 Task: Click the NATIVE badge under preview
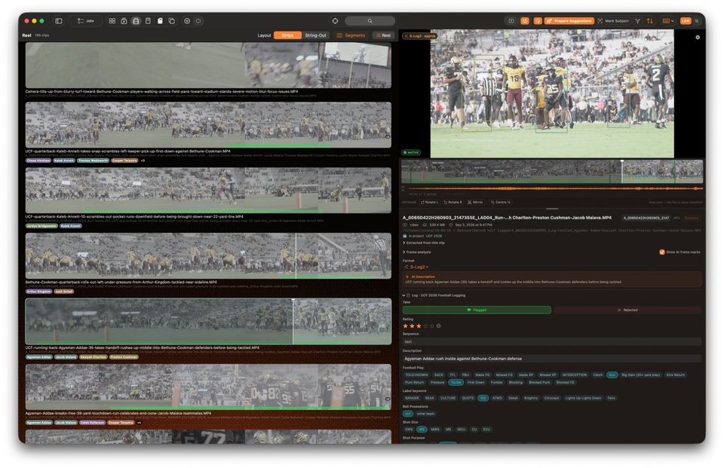[411, 152]
